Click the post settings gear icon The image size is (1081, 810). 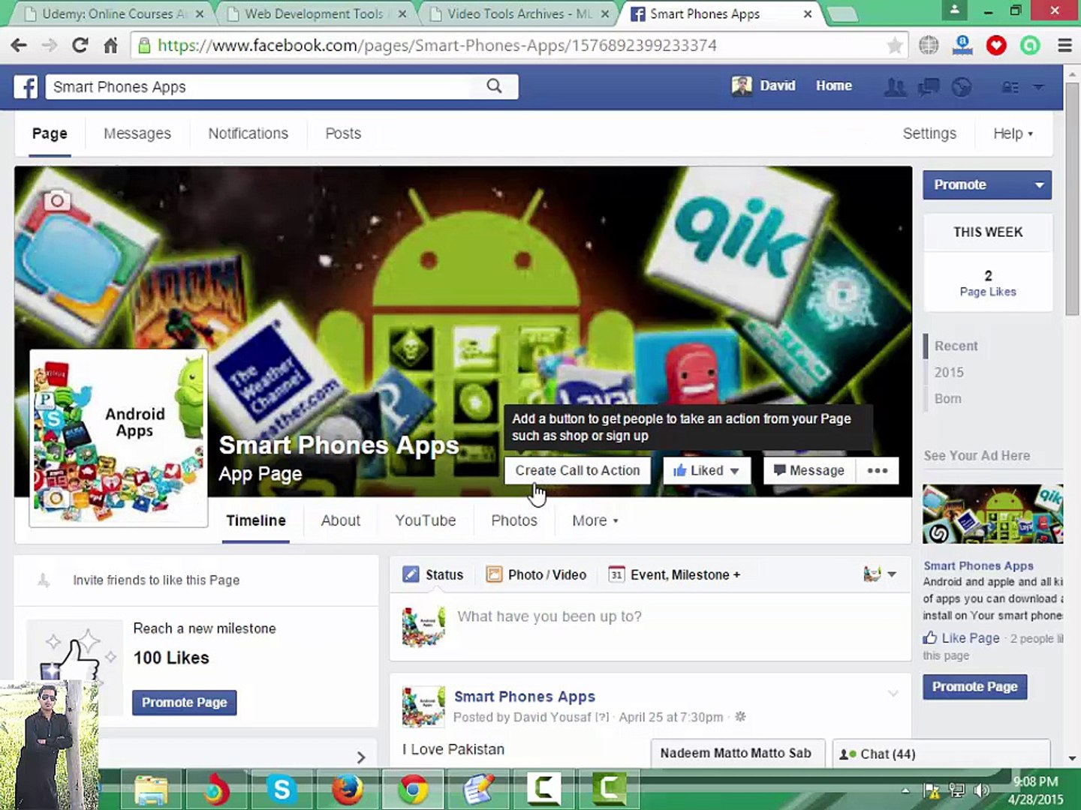740,716
